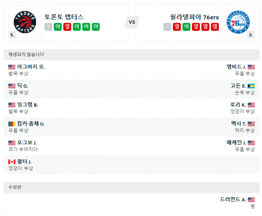Click the Raptors' gray question mark badge
The height and width of the screenshot is (216, 262).
pyautogui.click(x=48, y=27)
